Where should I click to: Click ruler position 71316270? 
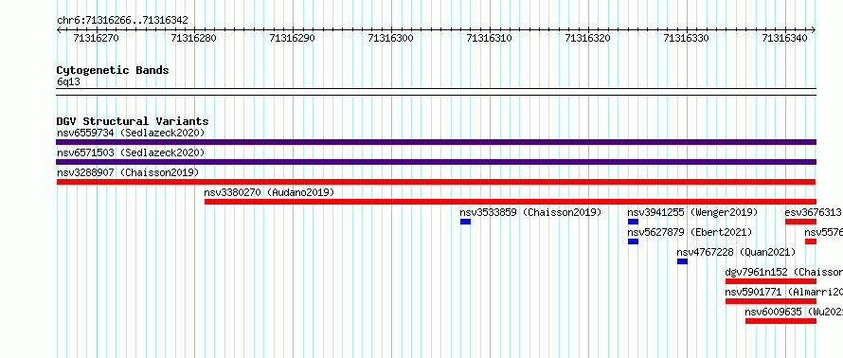97,38
